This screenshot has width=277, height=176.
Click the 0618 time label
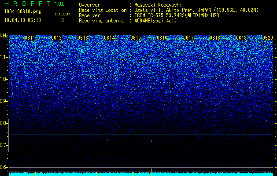(215, 38)
